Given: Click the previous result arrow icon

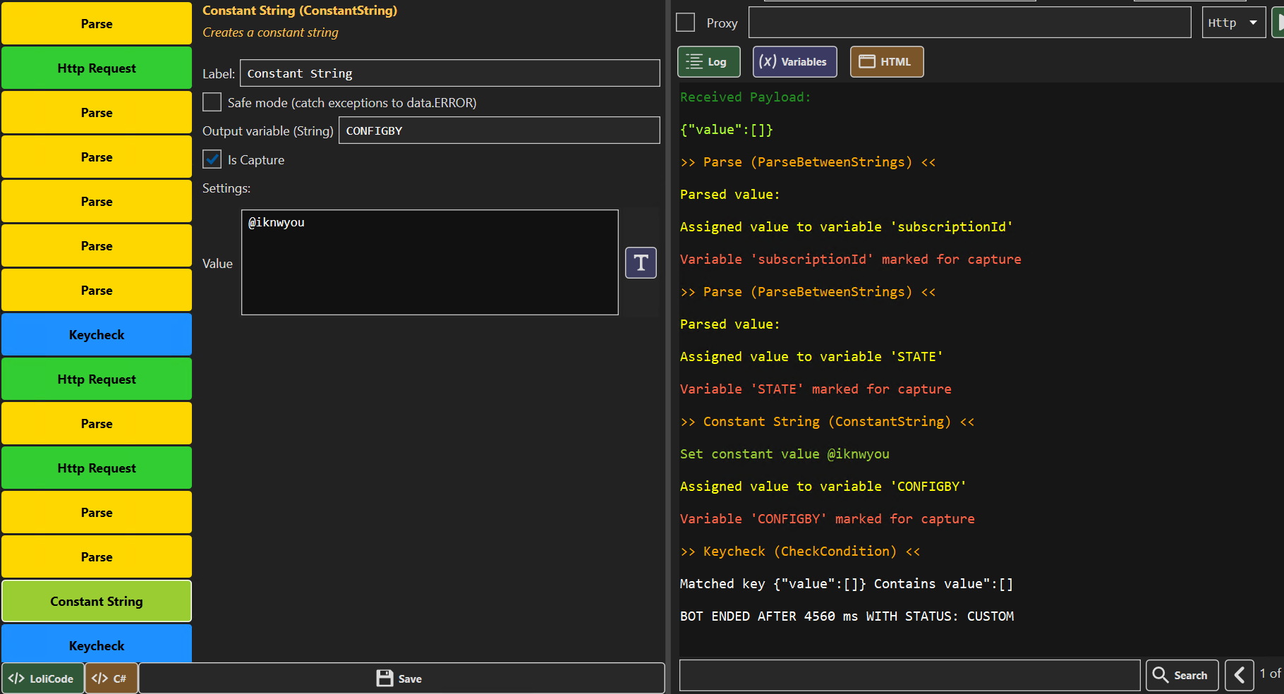Looking at the screenshot, I should (1239, 675).
